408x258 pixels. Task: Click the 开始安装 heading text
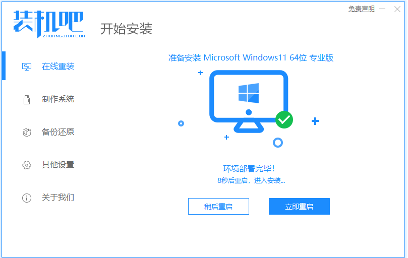(x=126, y=29)
